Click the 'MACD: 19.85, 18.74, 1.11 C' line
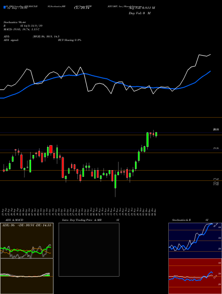Image resolution: width=222 pixels, height=294 pixels. coord(21,29)
